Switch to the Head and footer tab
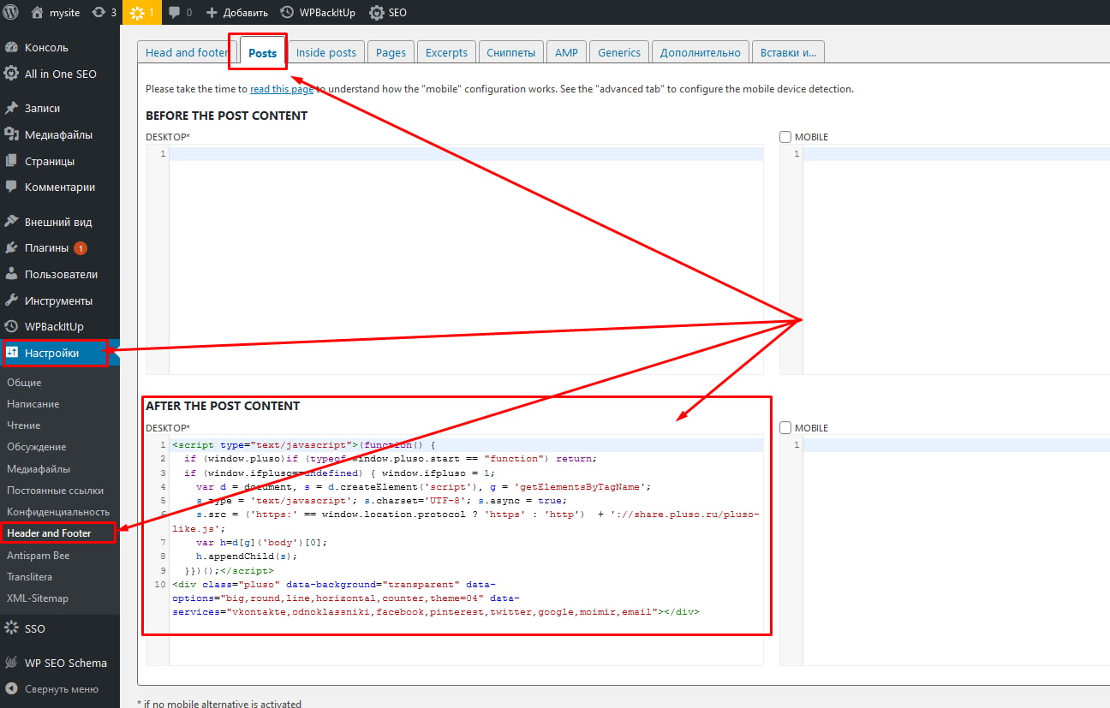This screenshot has height=708, width=1110. click(x=186, y=52)
